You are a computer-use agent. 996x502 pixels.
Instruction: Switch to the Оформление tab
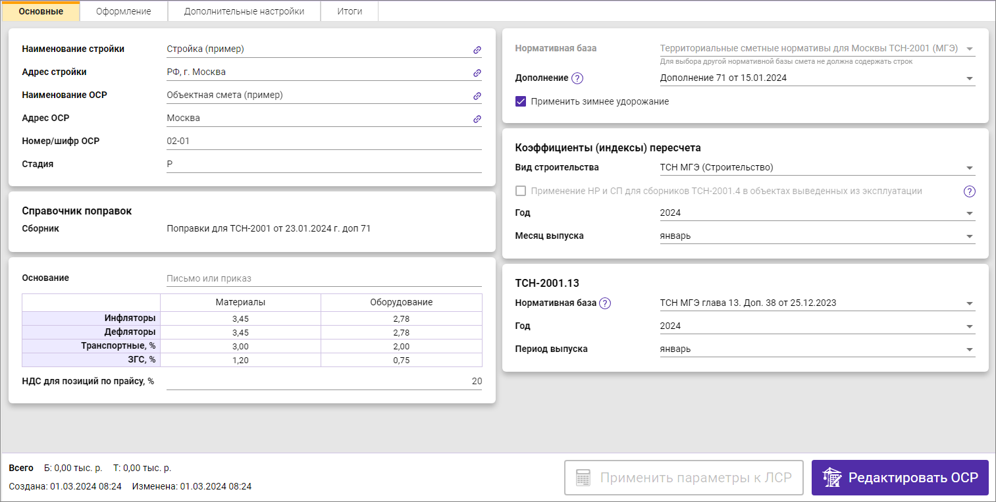(123, 11)
